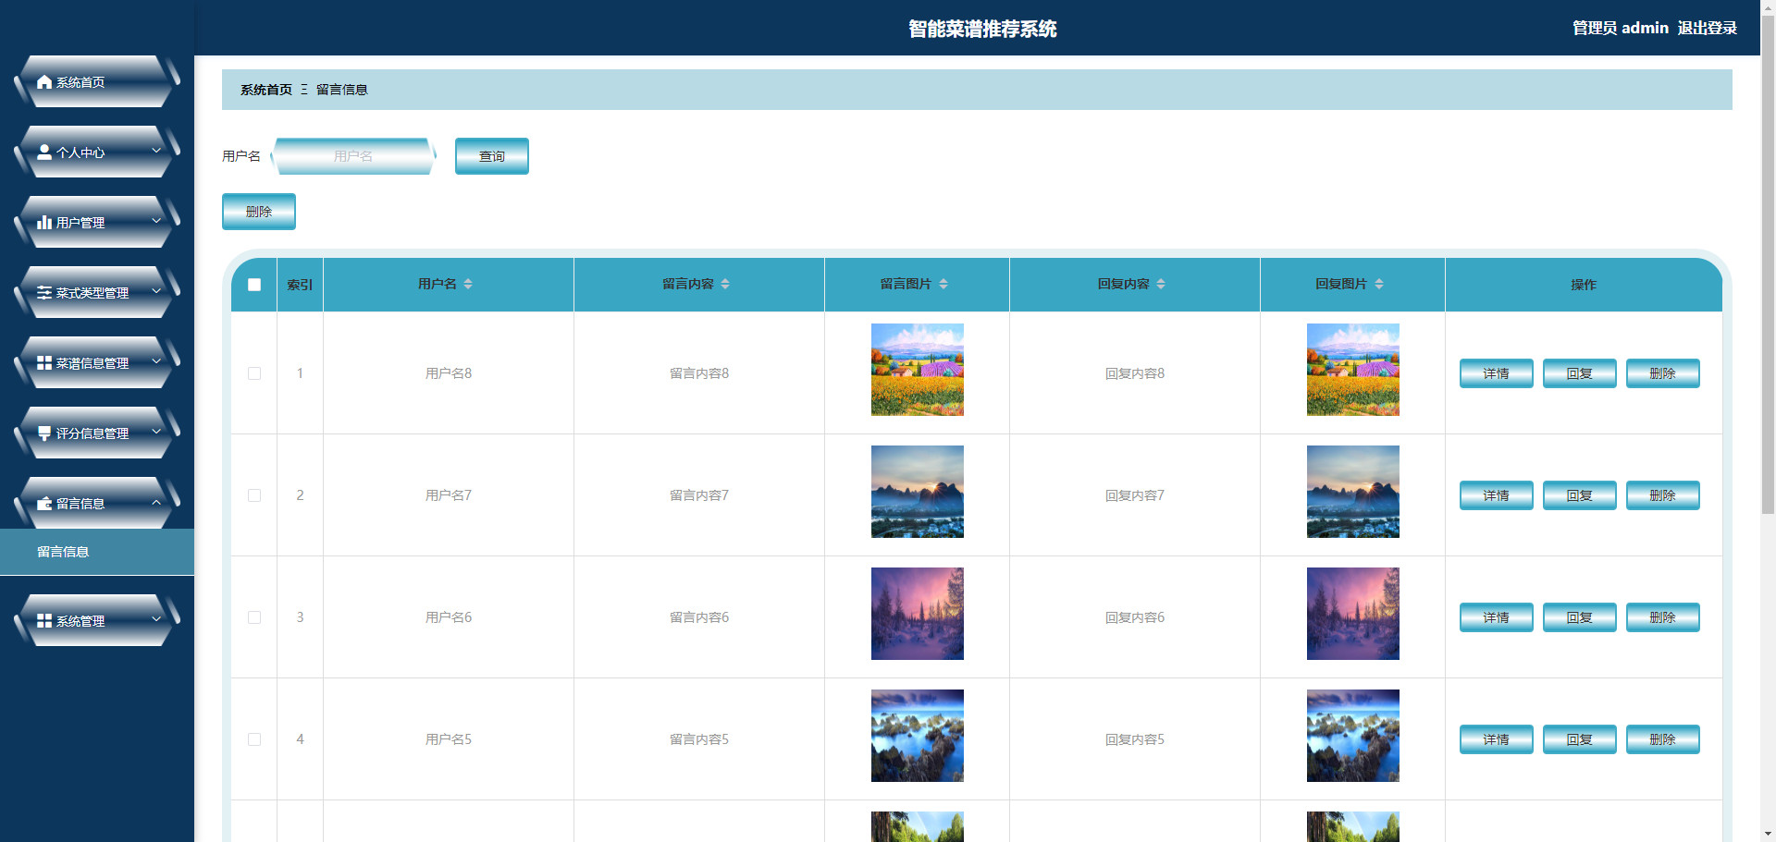Check the row checkbox for 用户名7

(254, 495)
